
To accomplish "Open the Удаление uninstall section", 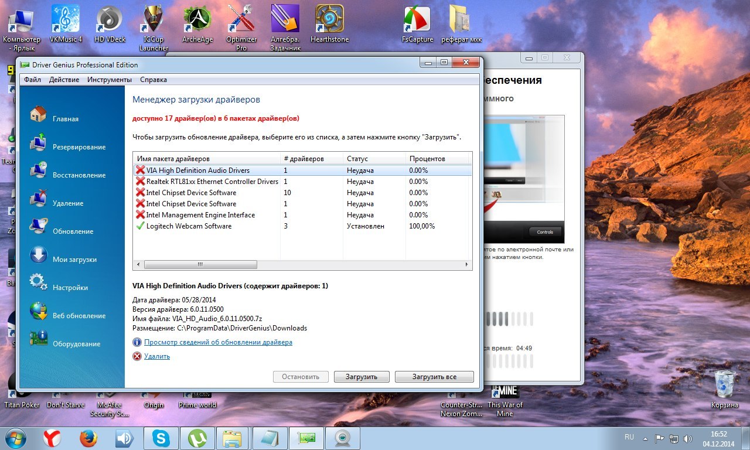I will (38, 199).
